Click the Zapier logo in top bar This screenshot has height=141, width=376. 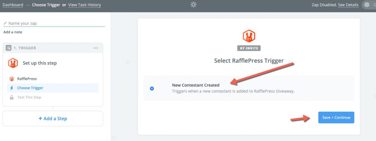[194, 5]
